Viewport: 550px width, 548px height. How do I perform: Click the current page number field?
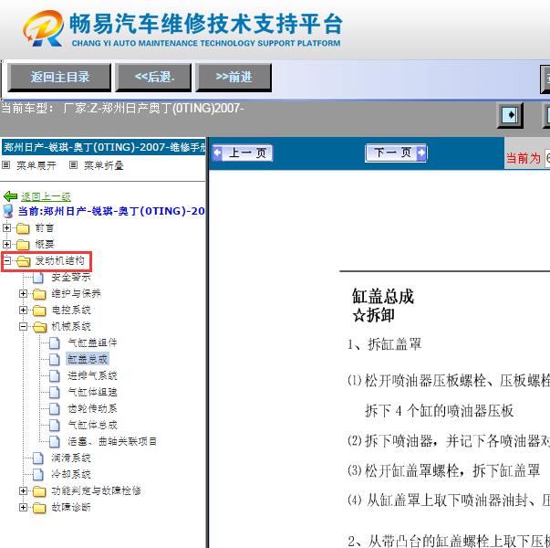[547, 158]
